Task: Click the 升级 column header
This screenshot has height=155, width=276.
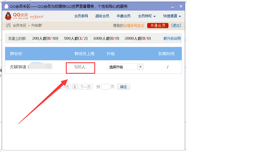Action: (x=111, y=54)
